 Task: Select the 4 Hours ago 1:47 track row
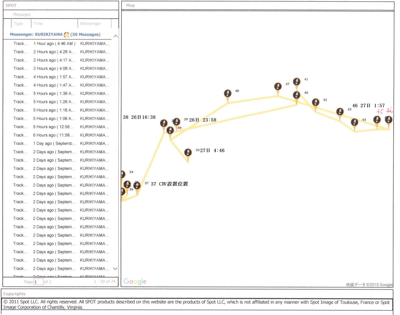tap(61, 85)
